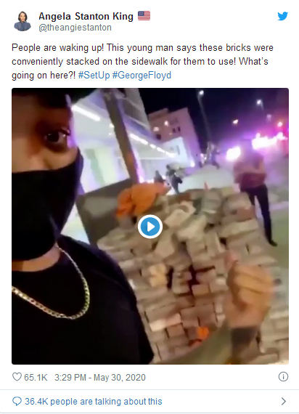
Task: Click the Angela Stanton King display name
Action: click(x=86, y=17)
